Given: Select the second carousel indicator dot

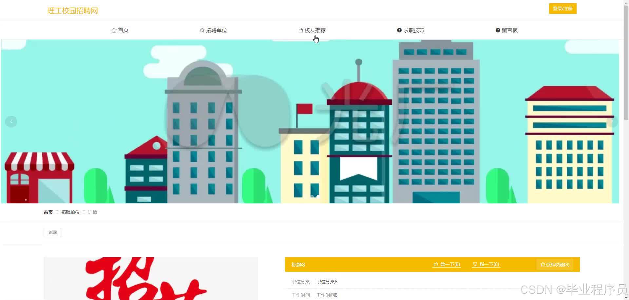Looking at the screenshot, I should (318, 197).
